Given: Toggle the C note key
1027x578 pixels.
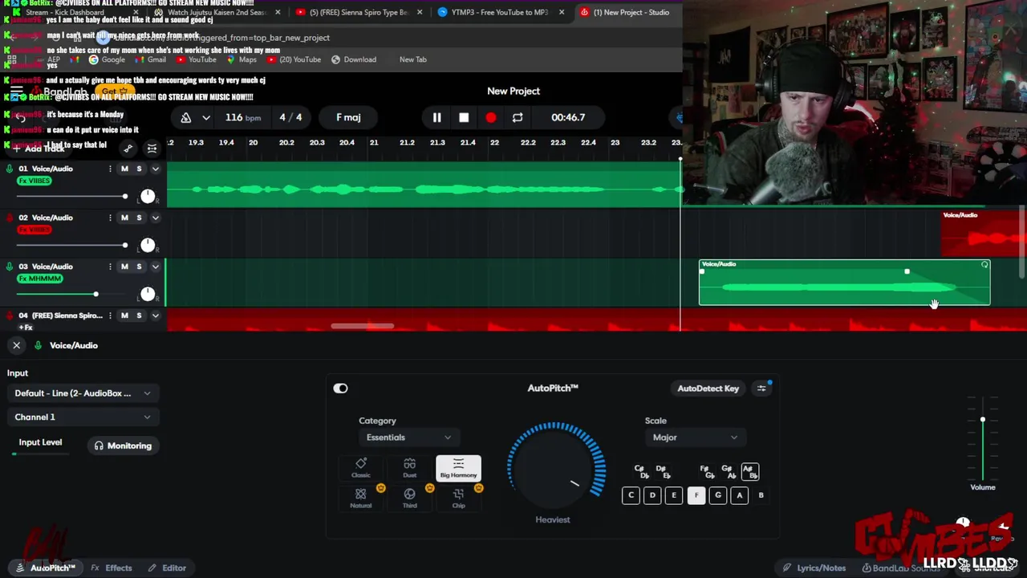Looking at the screenshot, I should [x=631, y=495].
